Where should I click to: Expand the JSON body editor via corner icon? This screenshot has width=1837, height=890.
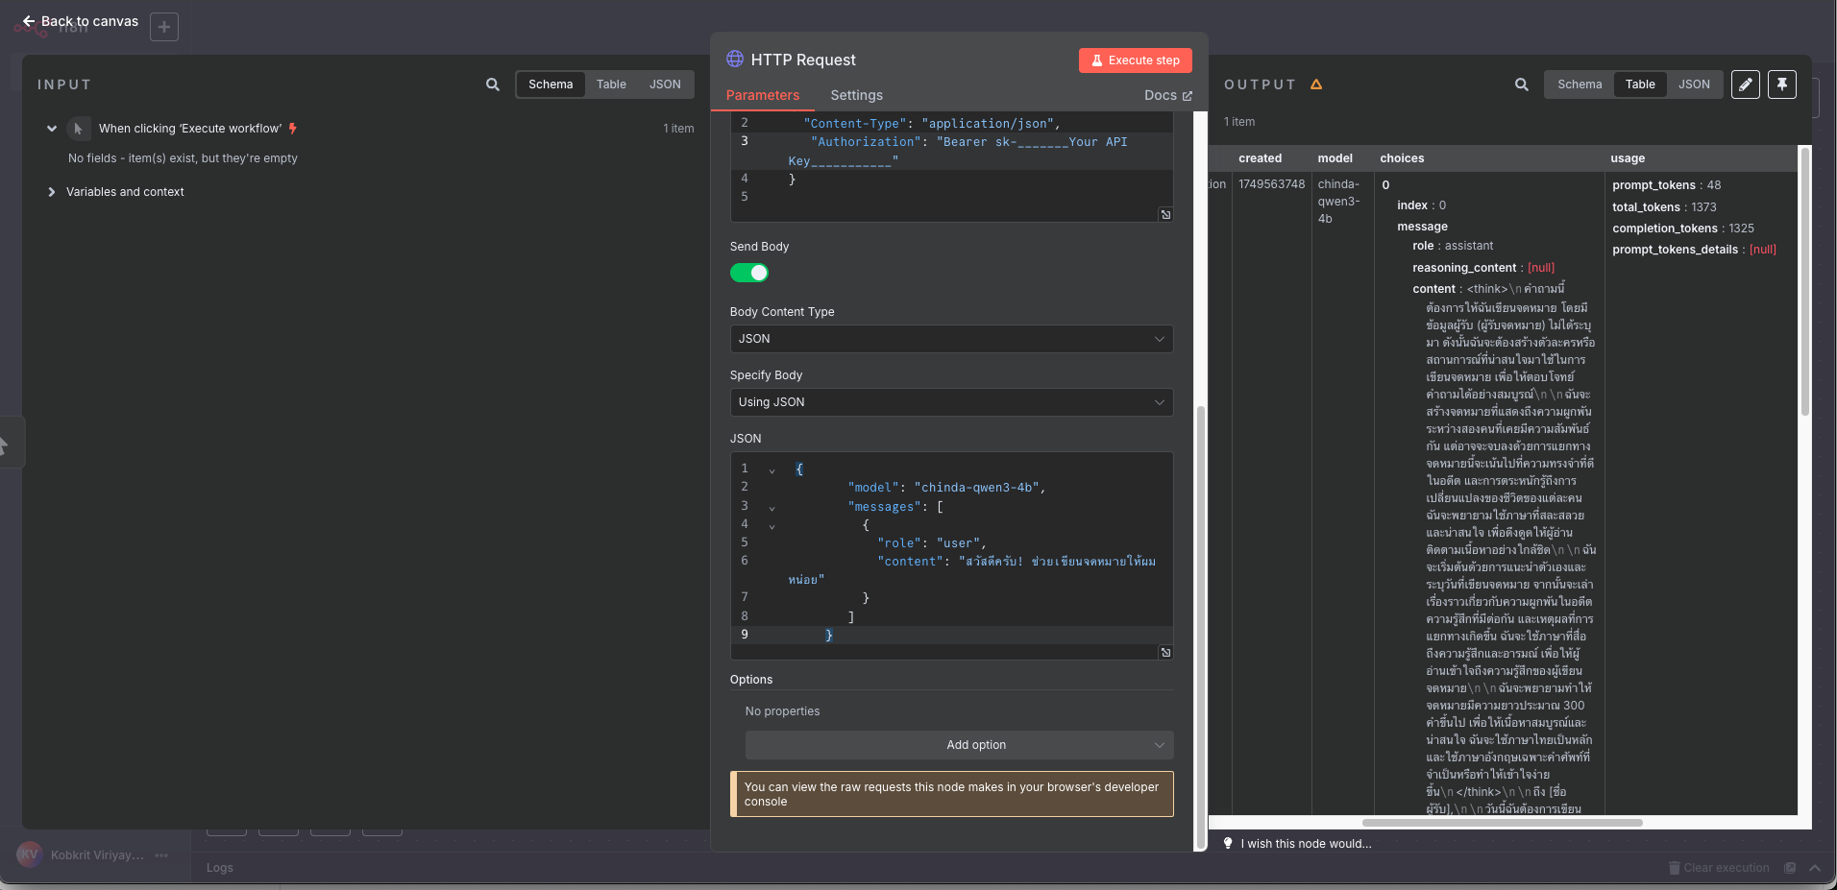click(1165, 653)
